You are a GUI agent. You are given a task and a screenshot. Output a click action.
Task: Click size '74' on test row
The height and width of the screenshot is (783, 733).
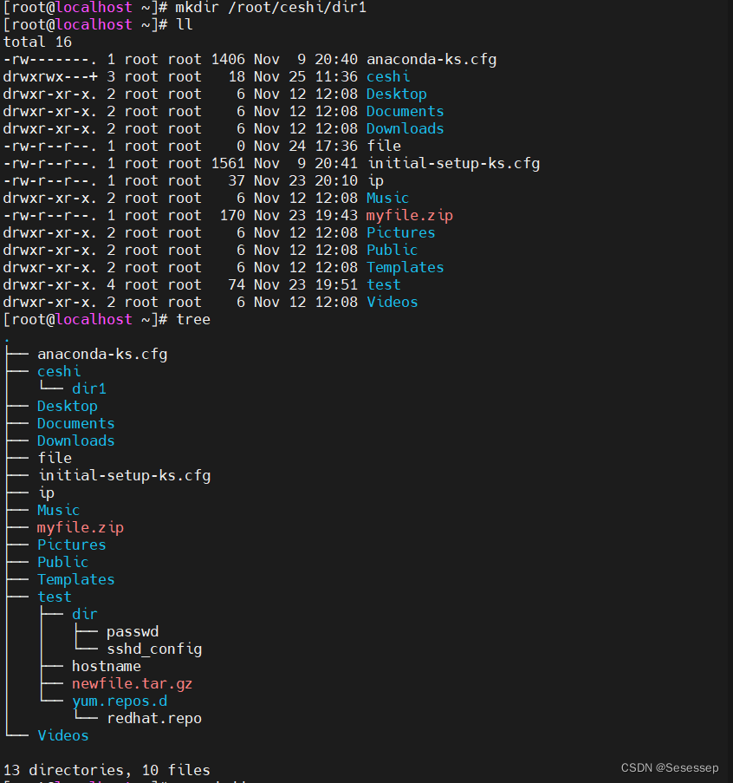[237, 285]
